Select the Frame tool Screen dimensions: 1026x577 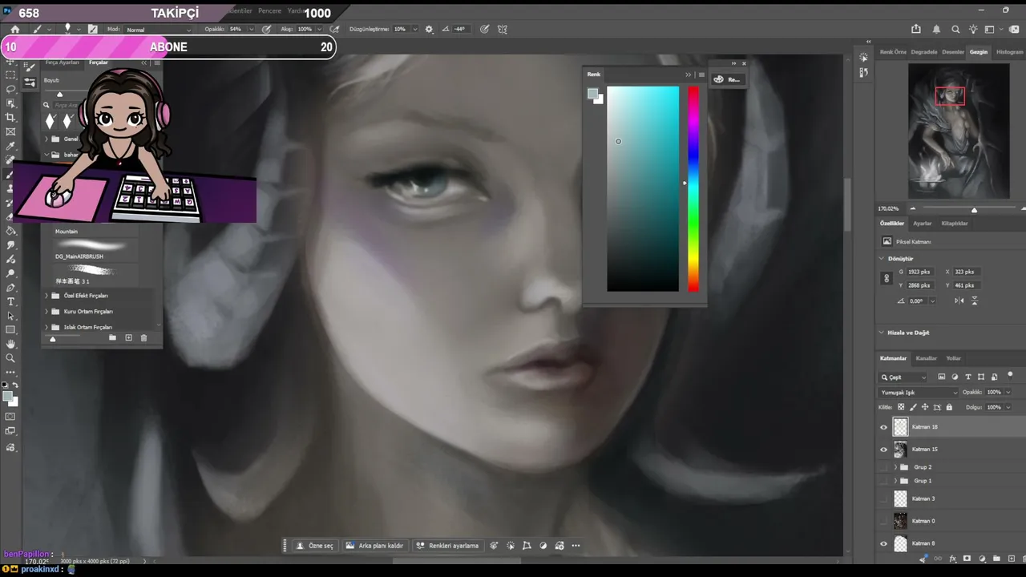click(10, 131)
